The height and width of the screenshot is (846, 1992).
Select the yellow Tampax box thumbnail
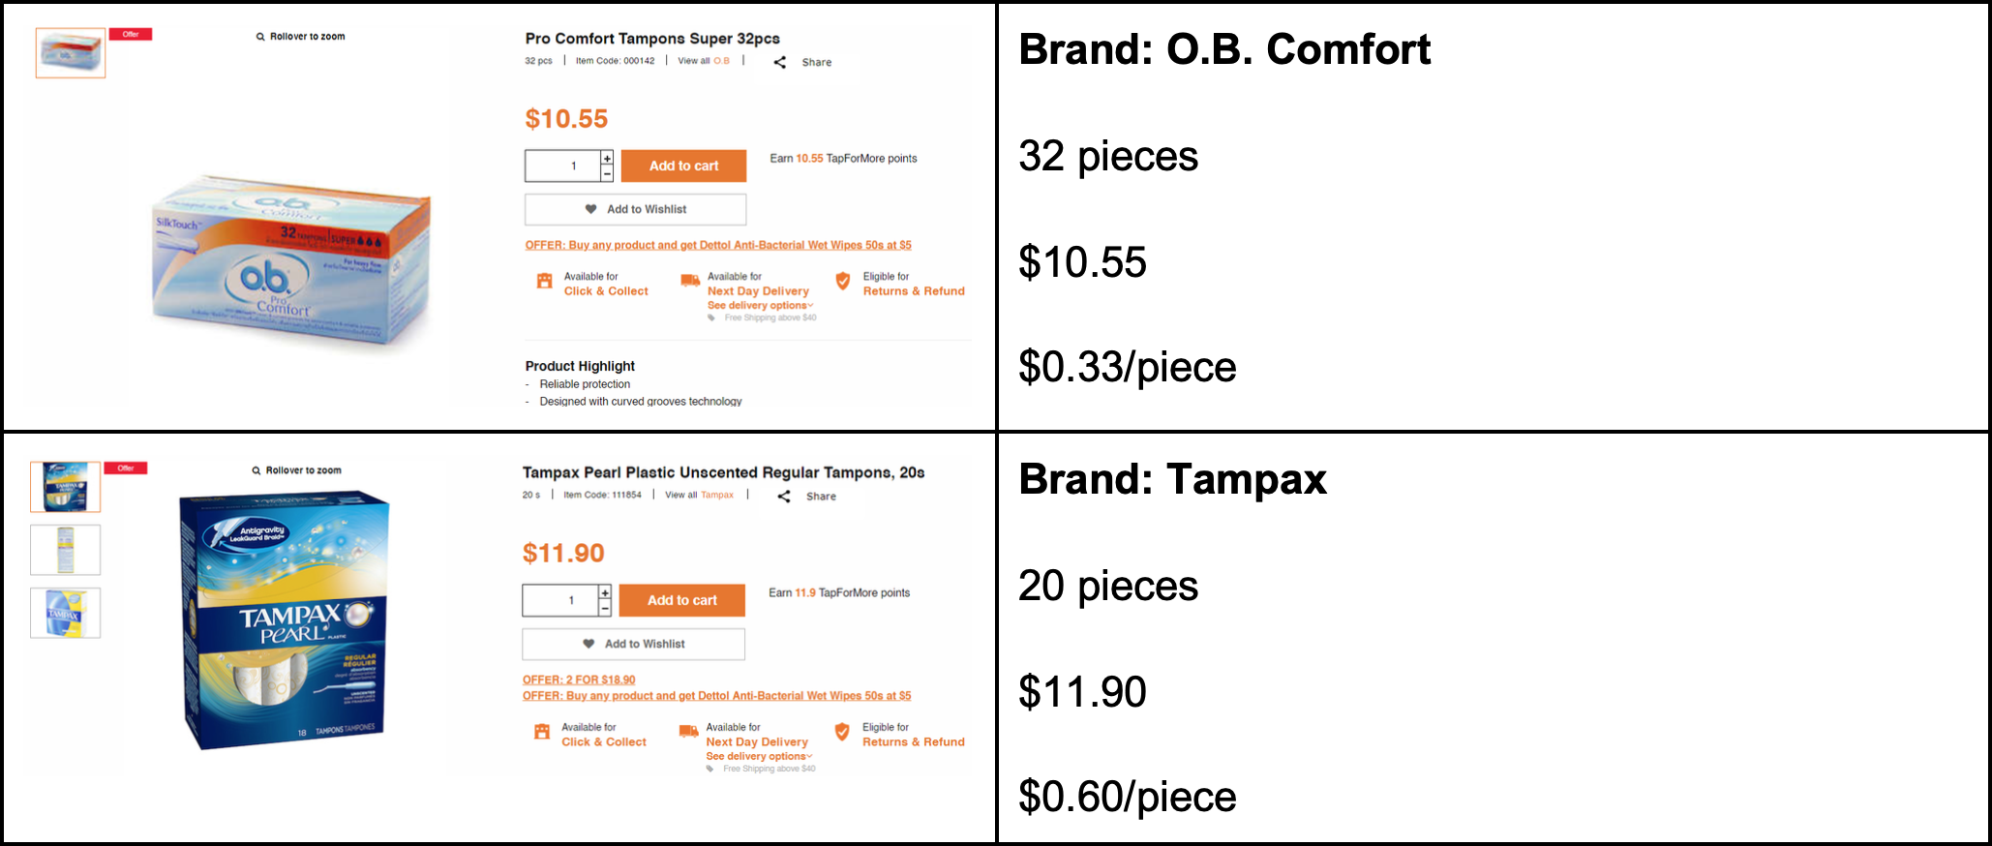[65, 613]
